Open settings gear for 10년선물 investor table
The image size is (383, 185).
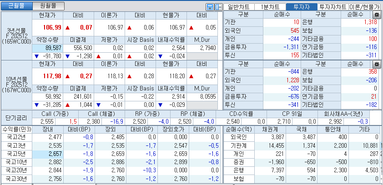tap(377, 65)
